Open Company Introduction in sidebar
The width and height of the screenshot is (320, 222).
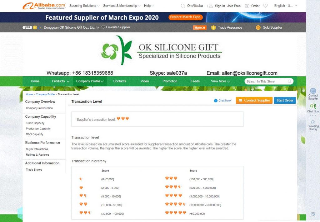39,108
